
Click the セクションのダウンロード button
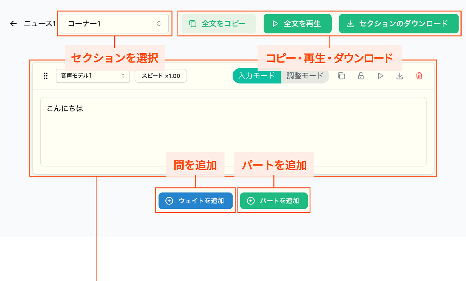(x=399, y=23)
